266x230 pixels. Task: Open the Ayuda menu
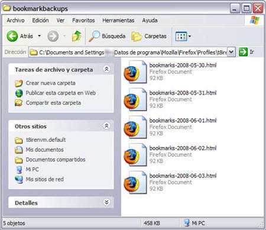point(150,20)
